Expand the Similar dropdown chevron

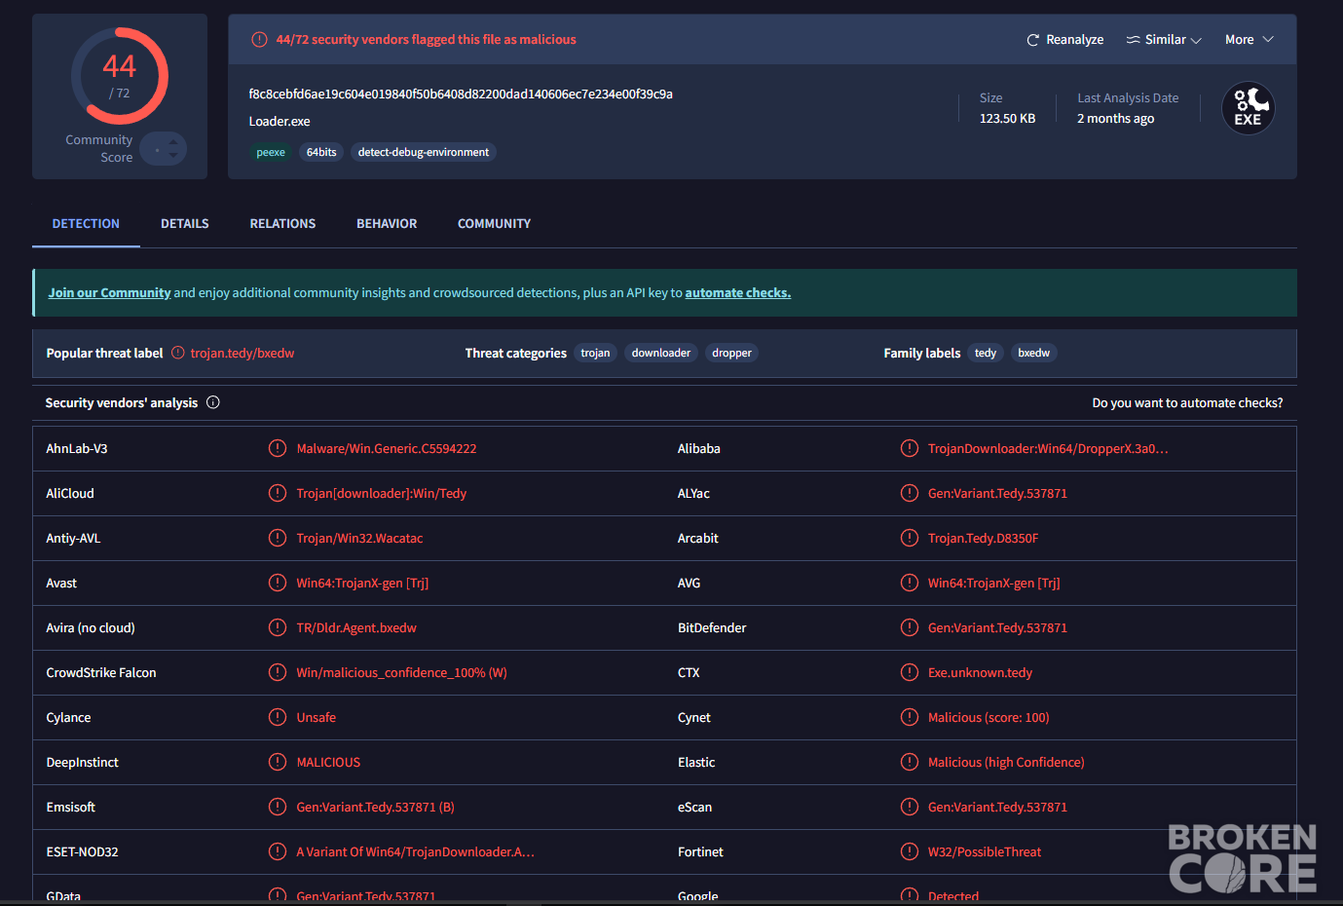click(1196, 41)
